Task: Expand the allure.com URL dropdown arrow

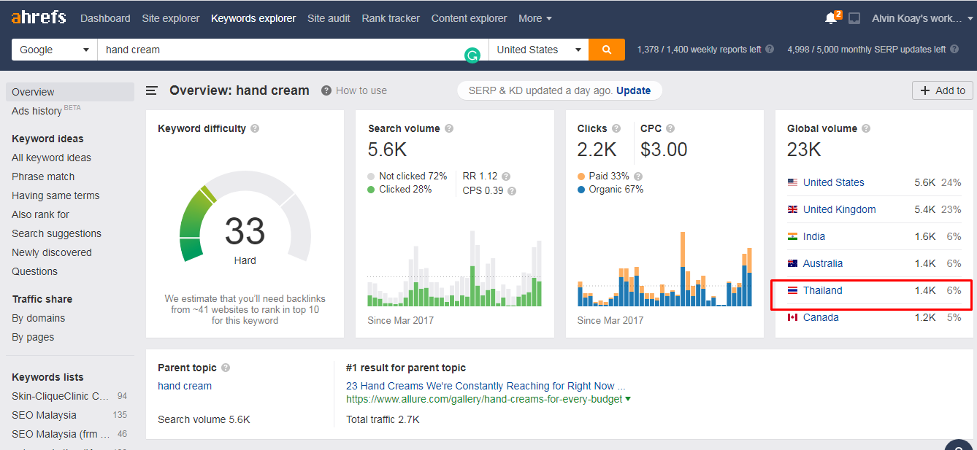Action: pyautogui.click(x=628, y=399)
